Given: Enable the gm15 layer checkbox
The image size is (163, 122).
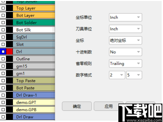Looking at the screenshot, I should pyautogui.click(x=3, y=66).
